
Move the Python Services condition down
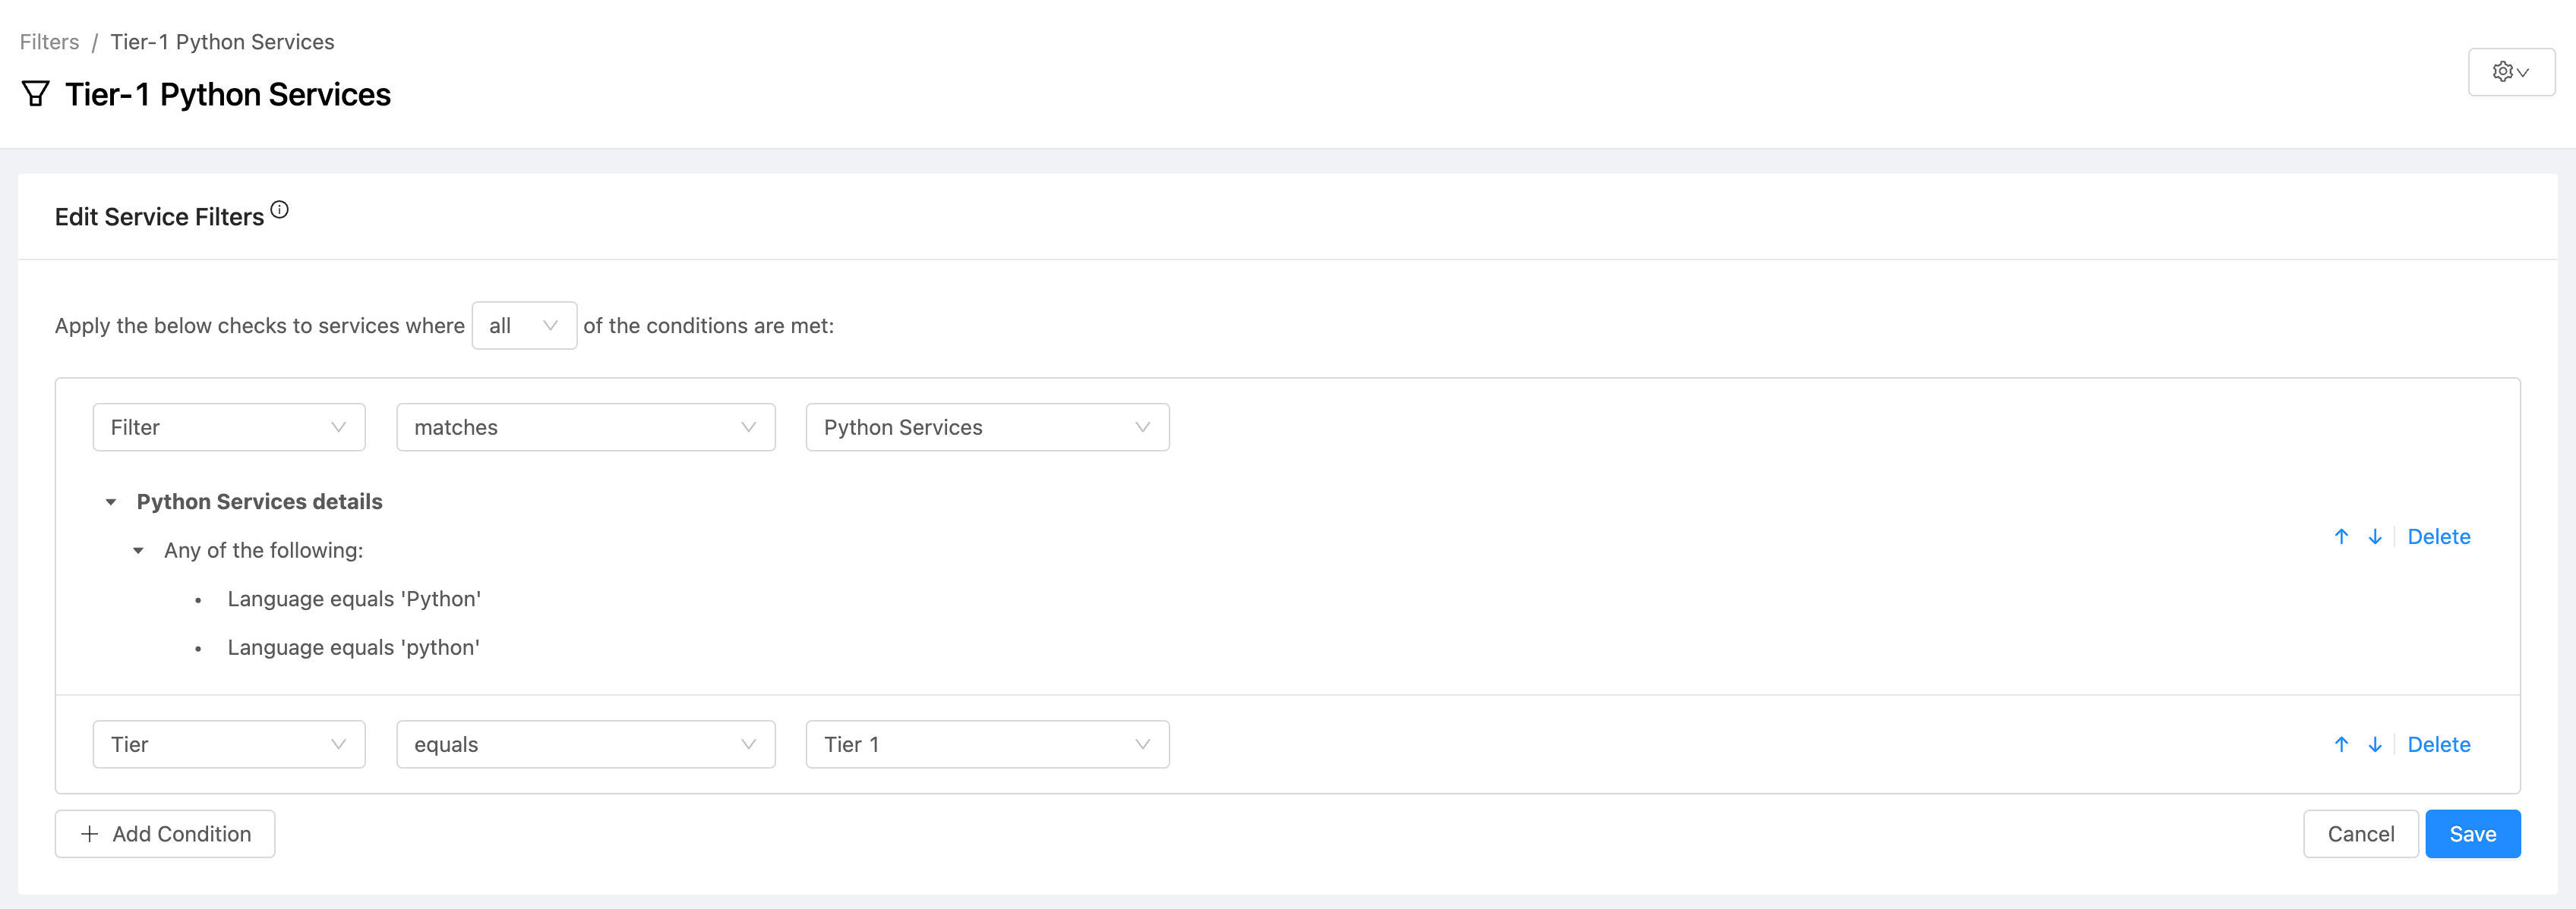click(2375, 536)
